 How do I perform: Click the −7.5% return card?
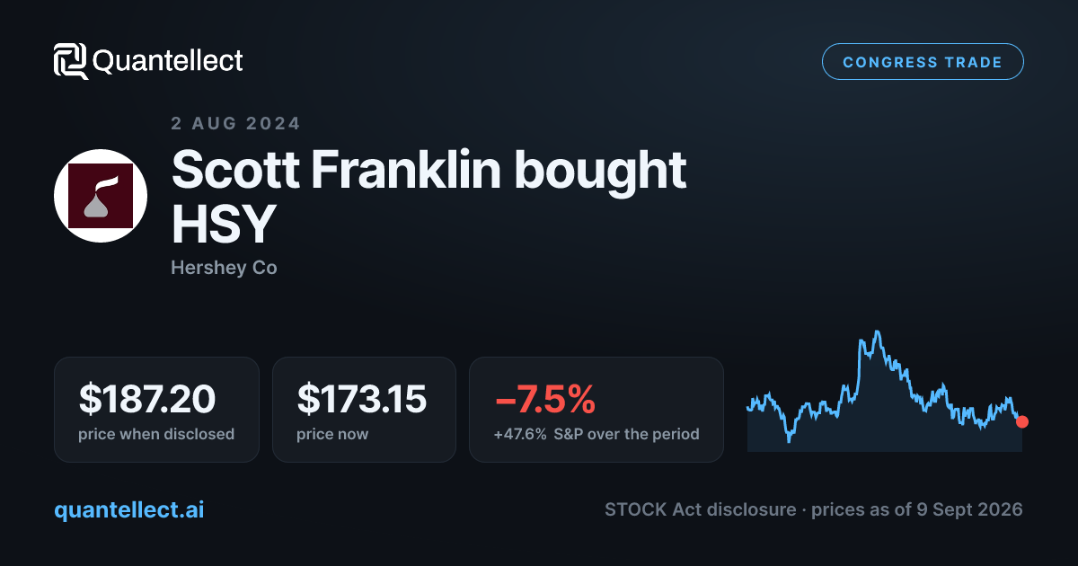click(596, 410)
